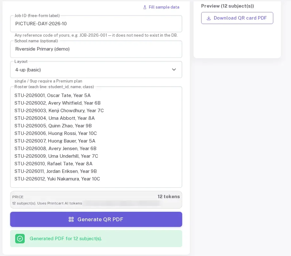Open the 4-up (basic) layout selector
Viewport: 291px width, 256px height.
coord(96,70)
